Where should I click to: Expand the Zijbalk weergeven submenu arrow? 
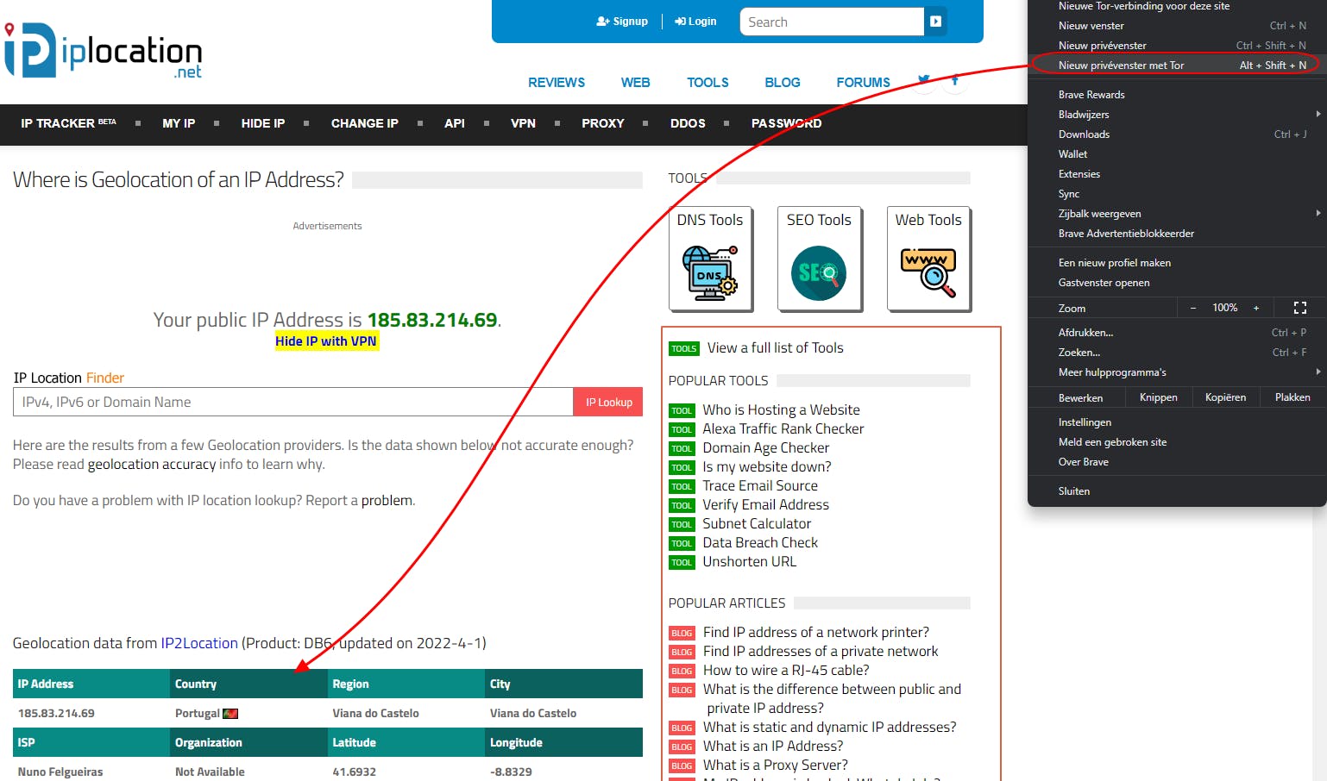pyautogui.click(x=1318, y=213)
